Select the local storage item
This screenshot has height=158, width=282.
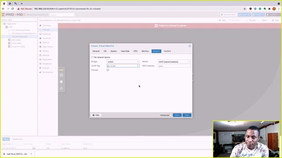(x=17, y=43)
